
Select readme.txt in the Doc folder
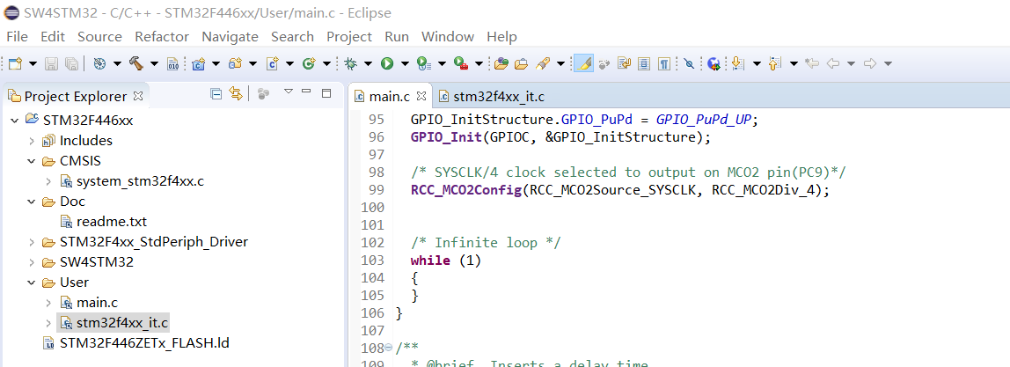coord(112,222)
